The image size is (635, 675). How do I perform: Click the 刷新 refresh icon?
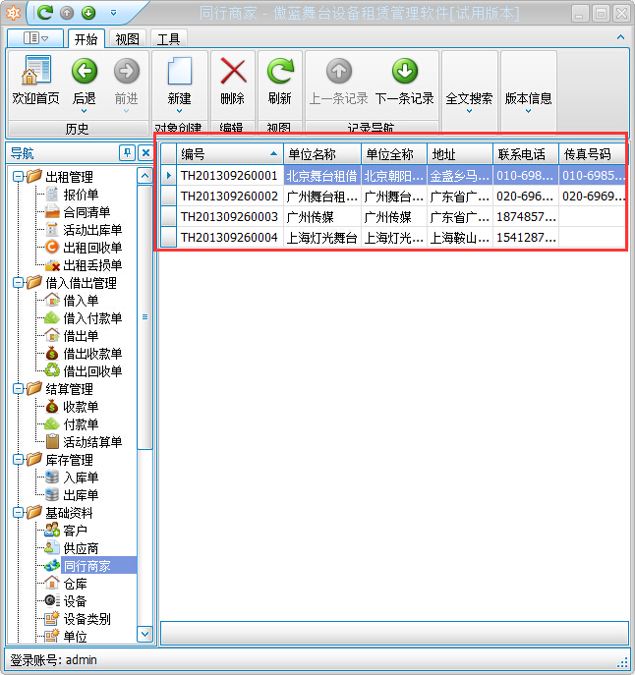pos(280,73)
